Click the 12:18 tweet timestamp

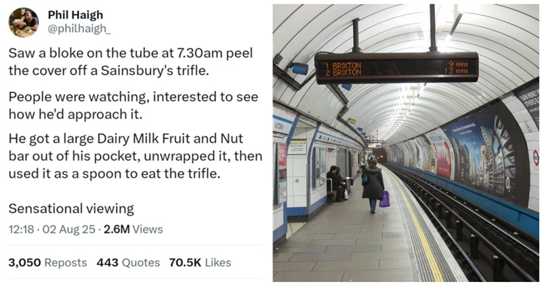pyautogui.click(x=22, y=229)
